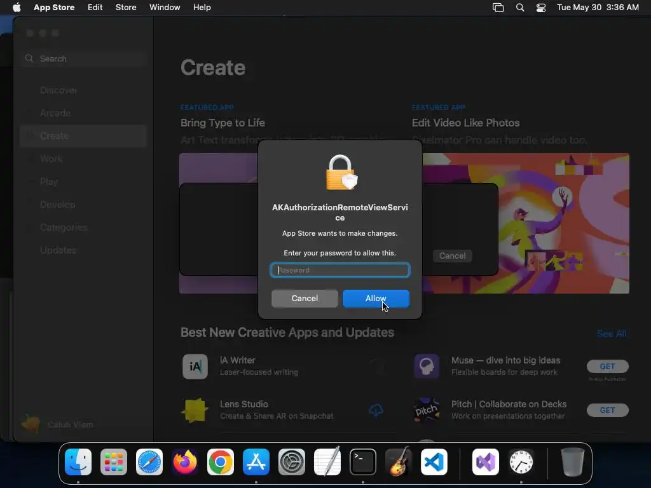Launch Safari from the dock
The height and width of the screenshot is (488, 651).
pyautogui.click(x=149, y=462)
